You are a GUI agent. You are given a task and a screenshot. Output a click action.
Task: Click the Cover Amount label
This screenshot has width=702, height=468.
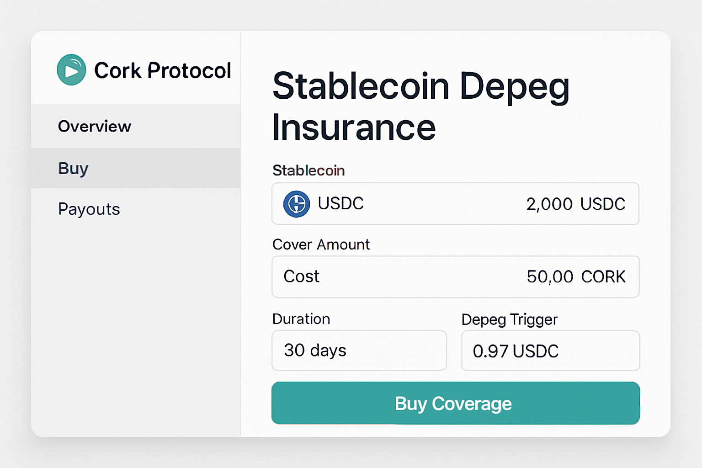pyautogui.click(x=321, y=245)
